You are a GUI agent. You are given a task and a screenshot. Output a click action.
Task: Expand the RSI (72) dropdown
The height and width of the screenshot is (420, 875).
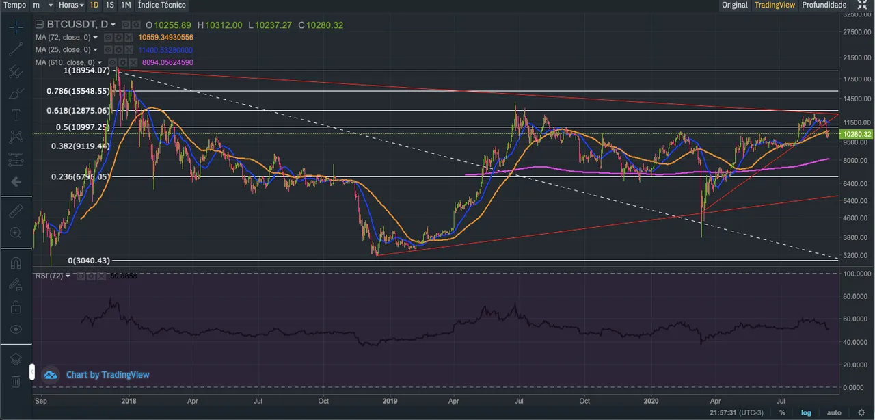pos(67,276)
